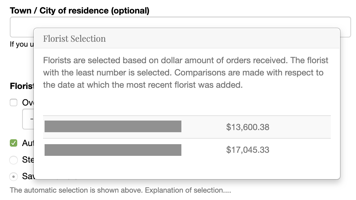356x200 pixels.
Task: Uncheck the green "Aut…" checkbox
Action: click(14, 143)
